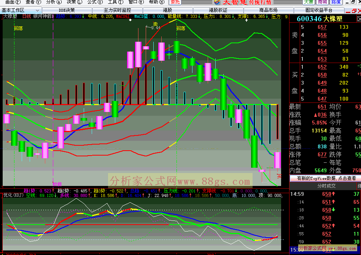Viewport: 361px width, 255px height.
Task: Open the 窗口(W) menu
Action: (x=136, y=2)
